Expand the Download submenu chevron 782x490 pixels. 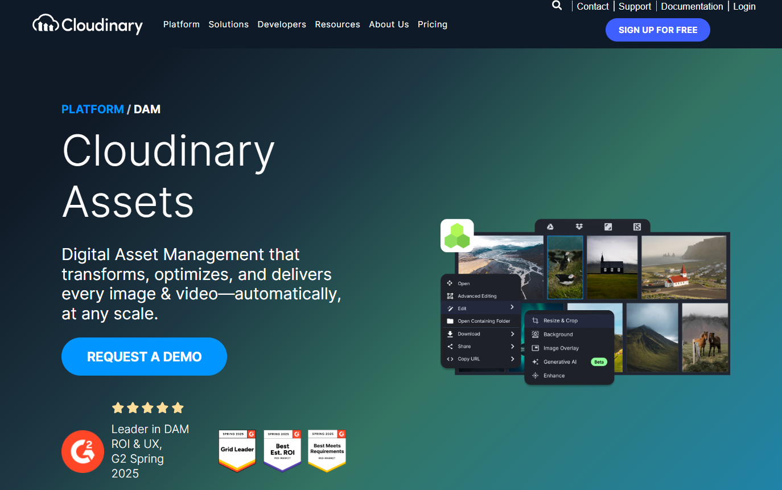click(x=512, y=334)
